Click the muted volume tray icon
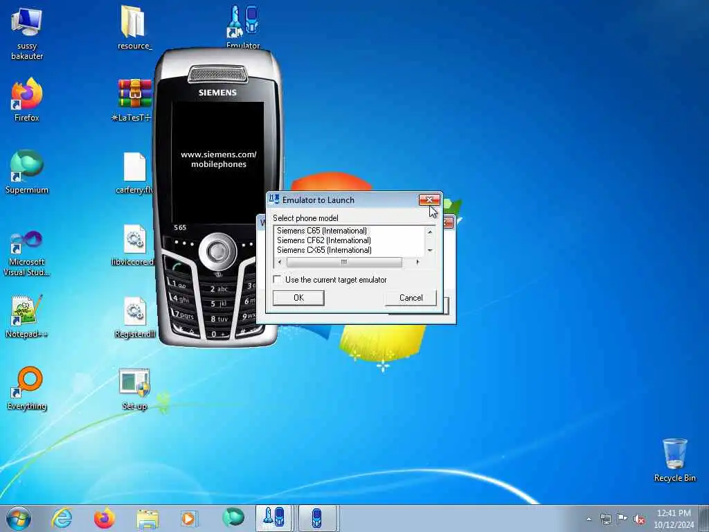The height and width of the screenshot is (532, 709). tap(639, 520)
